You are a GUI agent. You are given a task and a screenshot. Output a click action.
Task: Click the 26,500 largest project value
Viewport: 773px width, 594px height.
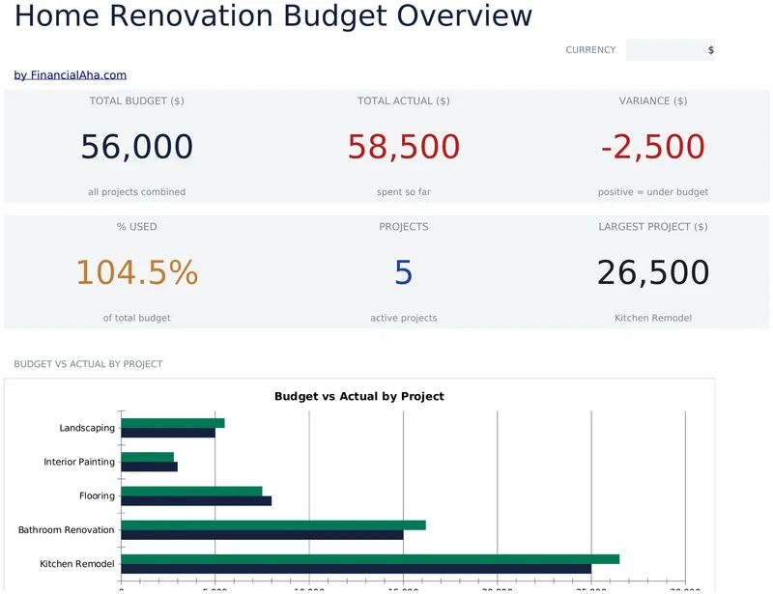pyautogui.click(x=653, y=272)
